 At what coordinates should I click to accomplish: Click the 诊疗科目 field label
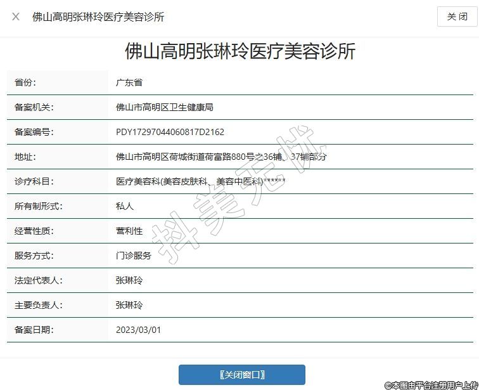[x=34, y=181]
